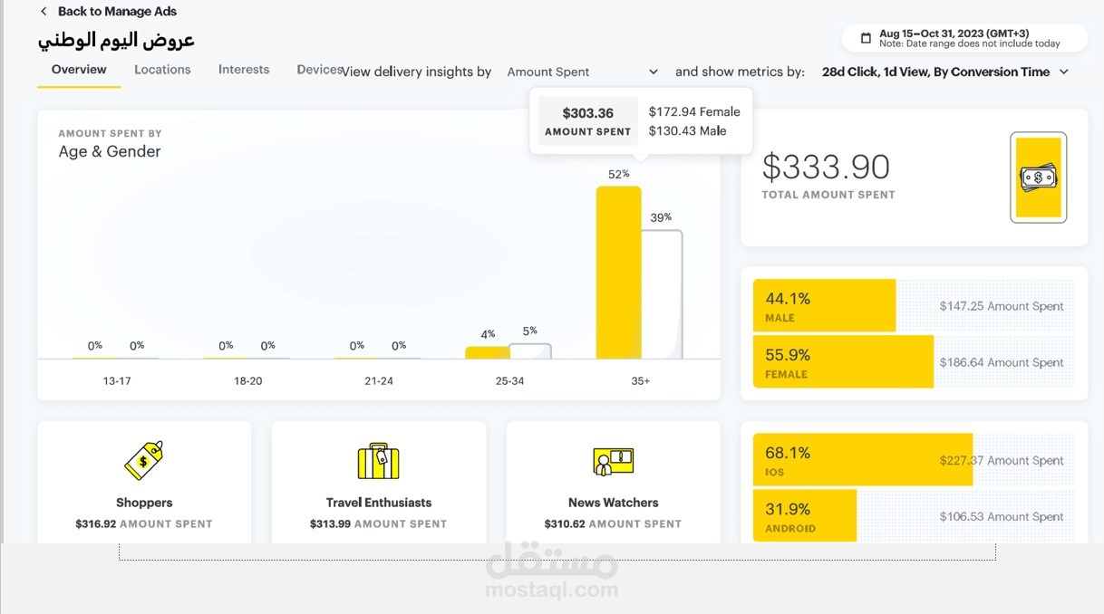The height and width of the screenshot is (614, 1104).
Task: Click the 55.9% Female yellow bar
Action: [x=843, y=362]
